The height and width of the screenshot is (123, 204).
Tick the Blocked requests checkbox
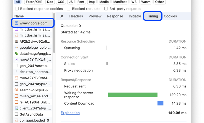[69, 9]
